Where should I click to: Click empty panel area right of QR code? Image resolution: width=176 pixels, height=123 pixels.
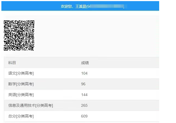(97, 36)
